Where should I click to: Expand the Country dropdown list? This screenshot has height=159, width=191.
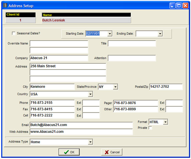pyautogui.click(x=90, y=94)
